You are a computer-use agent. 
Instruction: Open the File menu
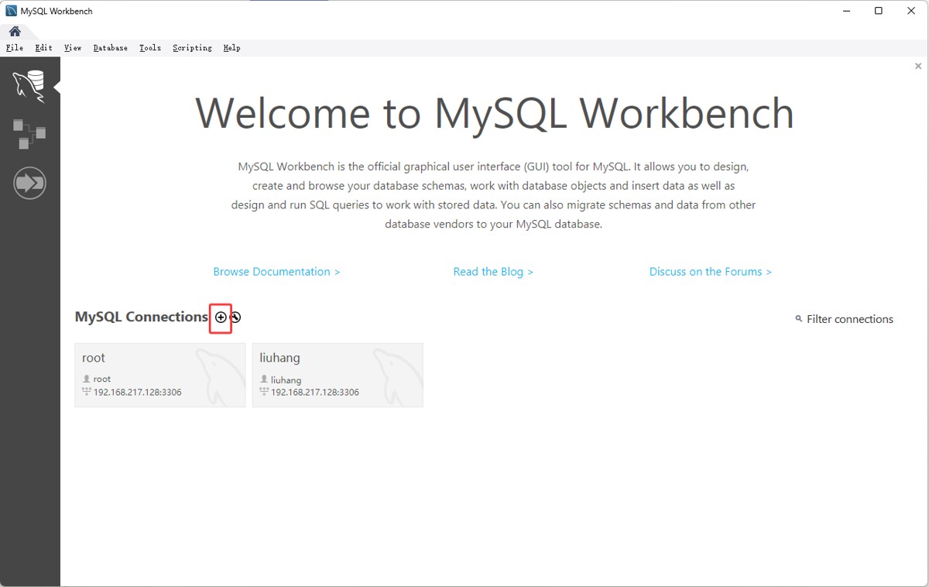tap(15, 48)
